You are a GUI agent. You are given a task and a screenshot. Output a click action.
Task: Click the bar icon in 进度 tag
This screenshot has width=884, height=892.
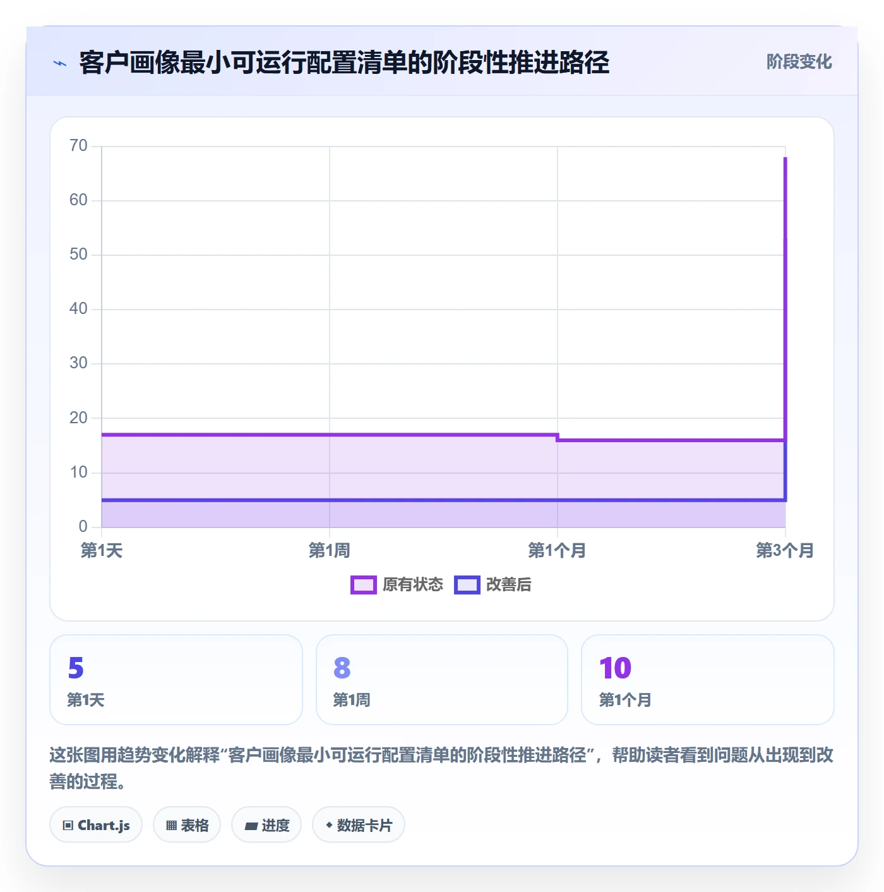[x=251, y=826]
